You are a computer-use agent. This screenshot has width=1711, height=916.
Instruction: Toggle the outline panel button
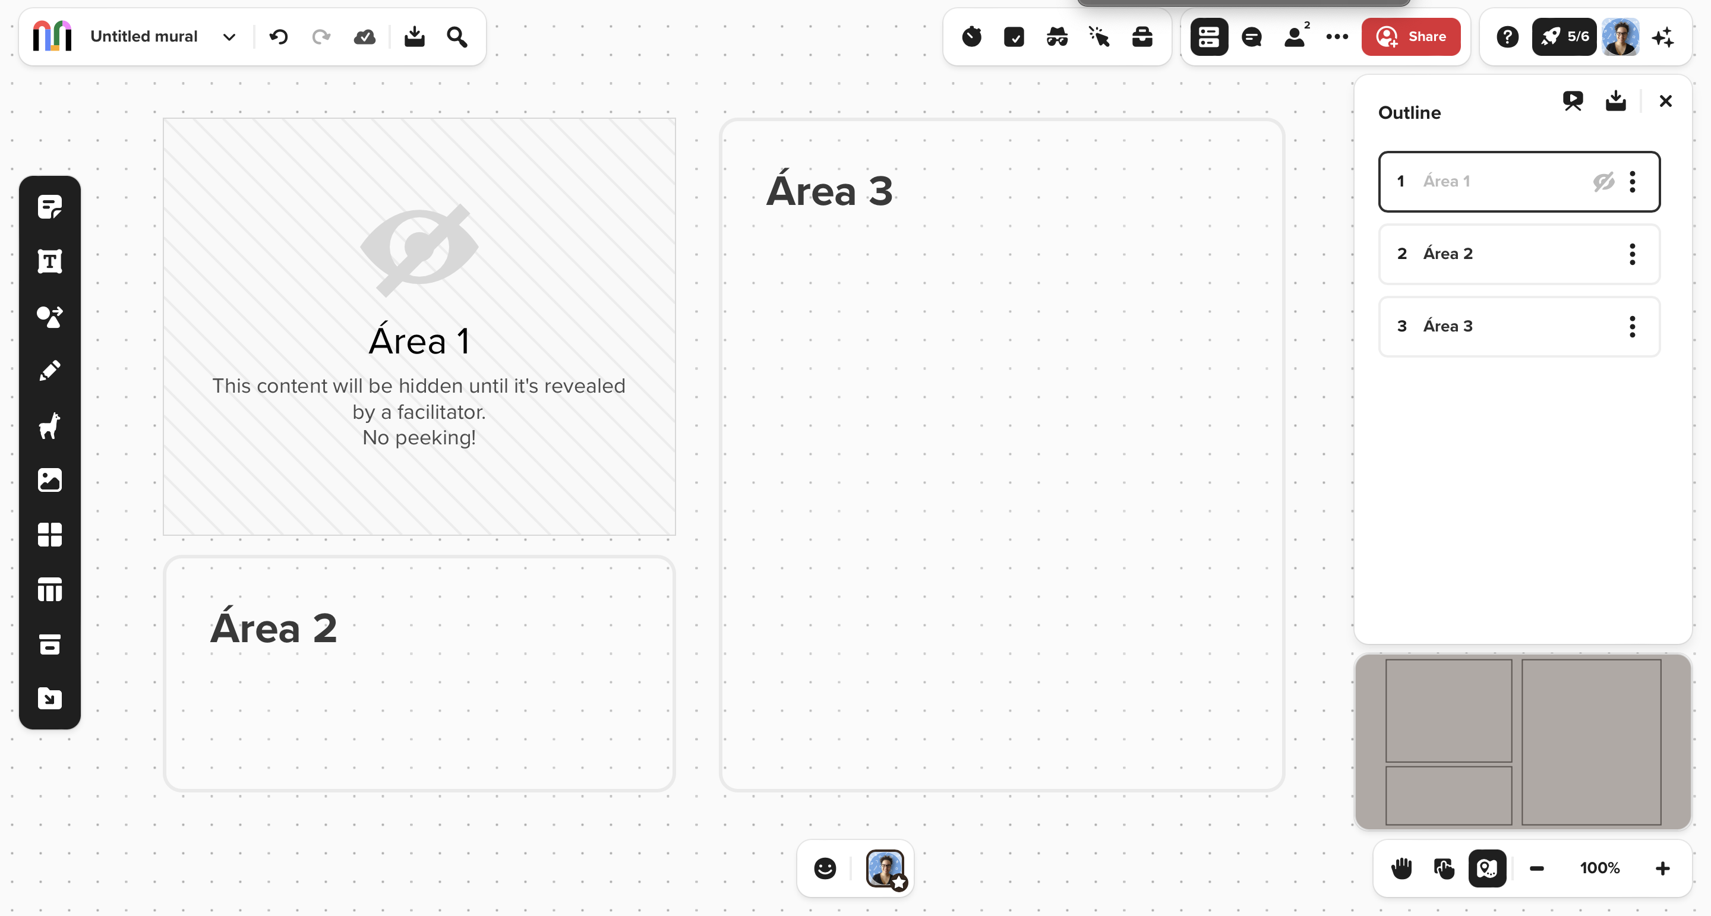tap(1209, 37)
